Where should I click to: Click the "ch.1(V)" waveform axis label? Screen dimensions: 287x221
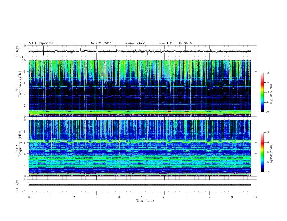[17, 51]
